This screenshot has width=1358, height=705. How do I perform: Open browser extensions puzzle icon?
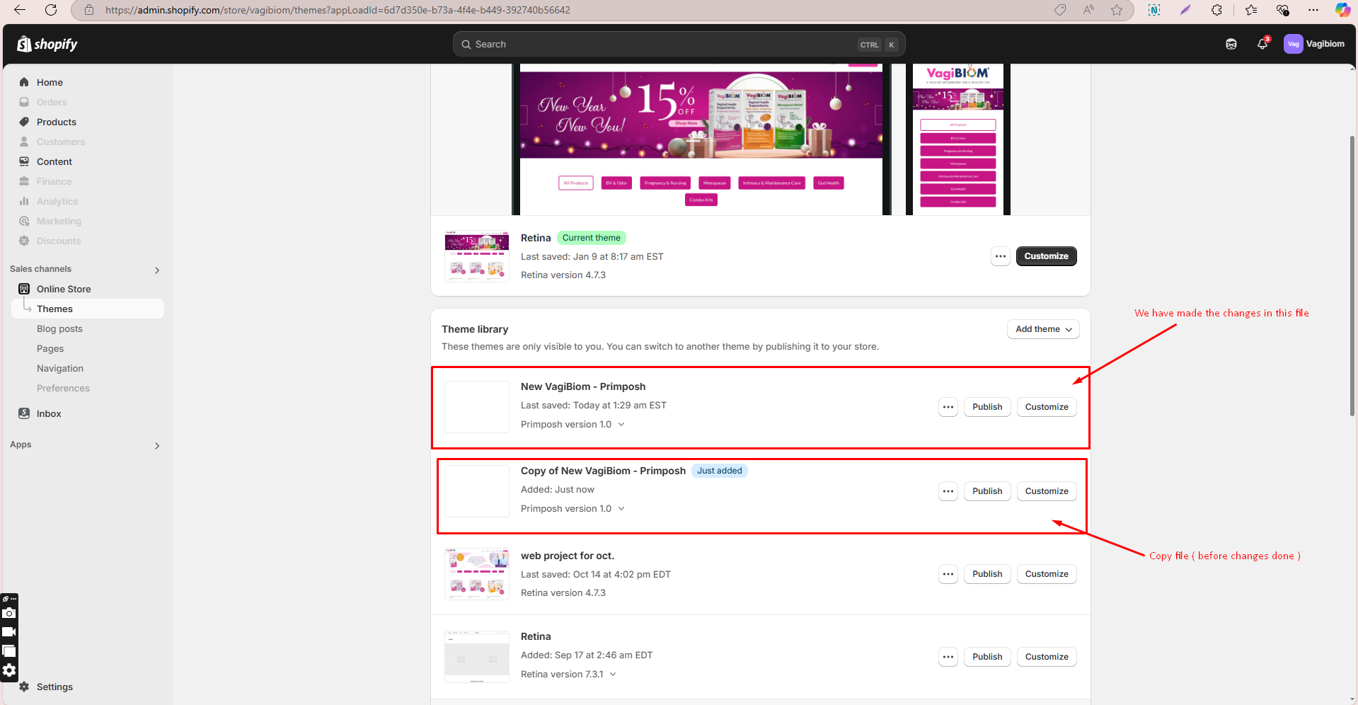[1216, 10]
